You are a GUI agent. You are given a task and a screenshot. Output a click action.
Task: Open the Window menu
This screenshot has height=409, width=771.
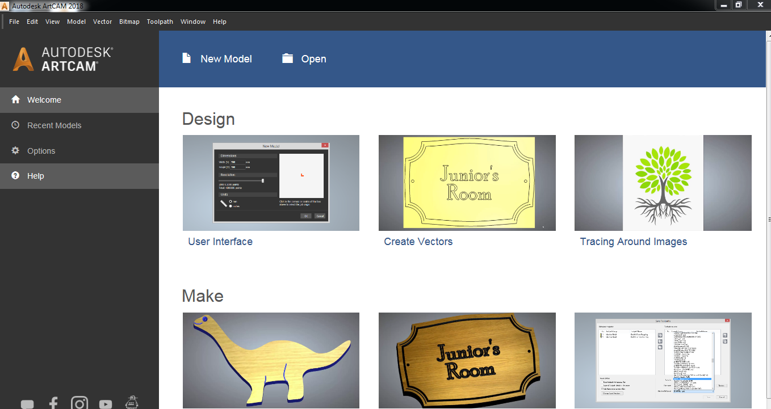193,22
